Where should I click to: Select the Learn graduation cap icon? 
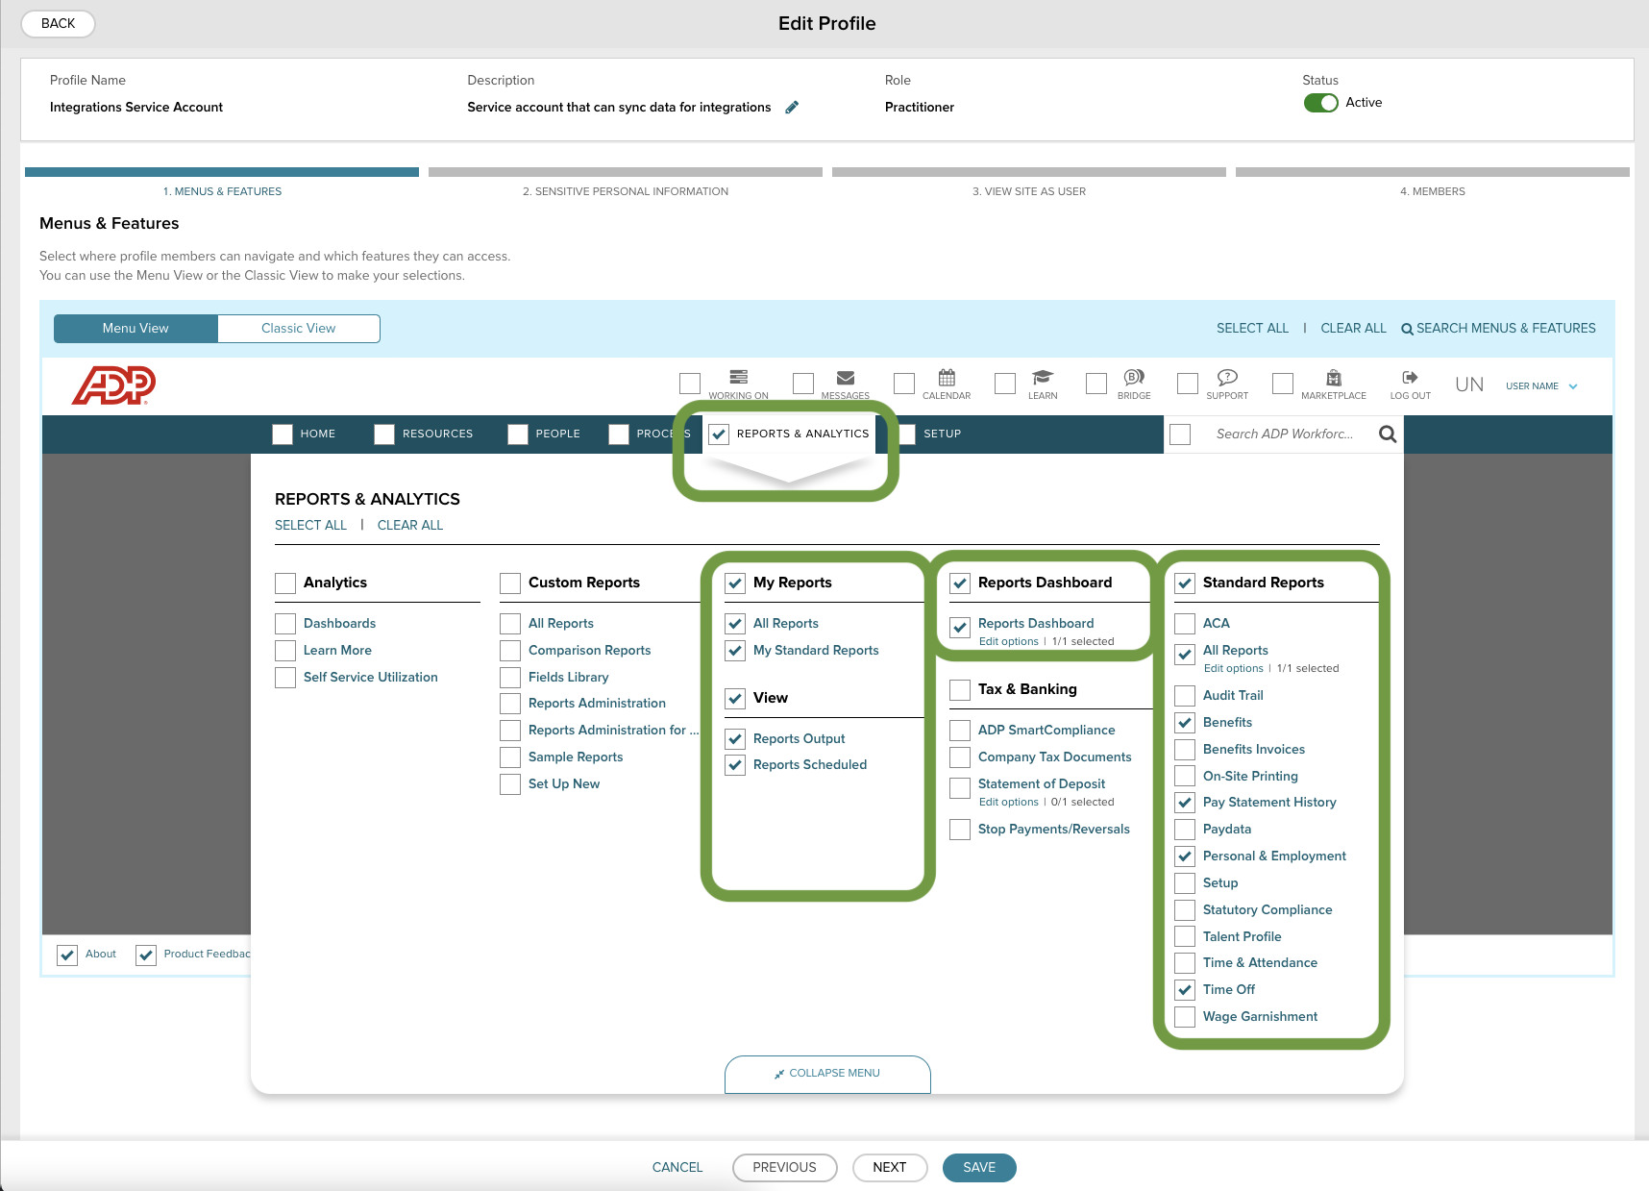pos(1042,378)
